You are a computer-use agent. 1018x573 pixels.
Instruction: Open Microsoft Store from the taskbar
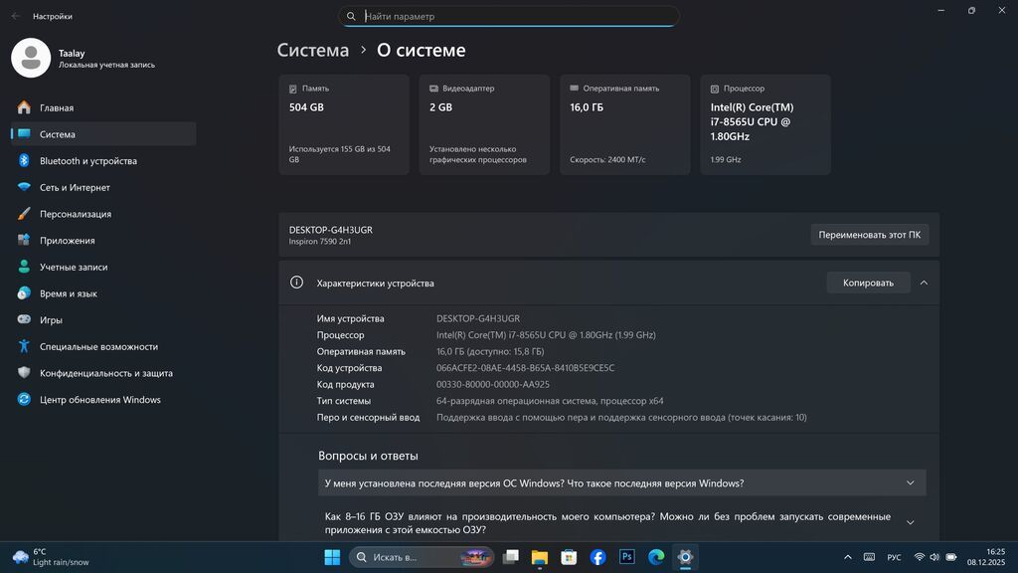[569, 557]
